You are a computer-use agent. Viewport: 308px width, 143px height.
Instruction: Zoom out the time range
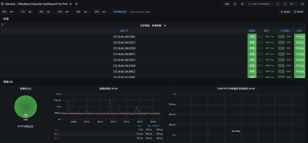click(278, 4)
